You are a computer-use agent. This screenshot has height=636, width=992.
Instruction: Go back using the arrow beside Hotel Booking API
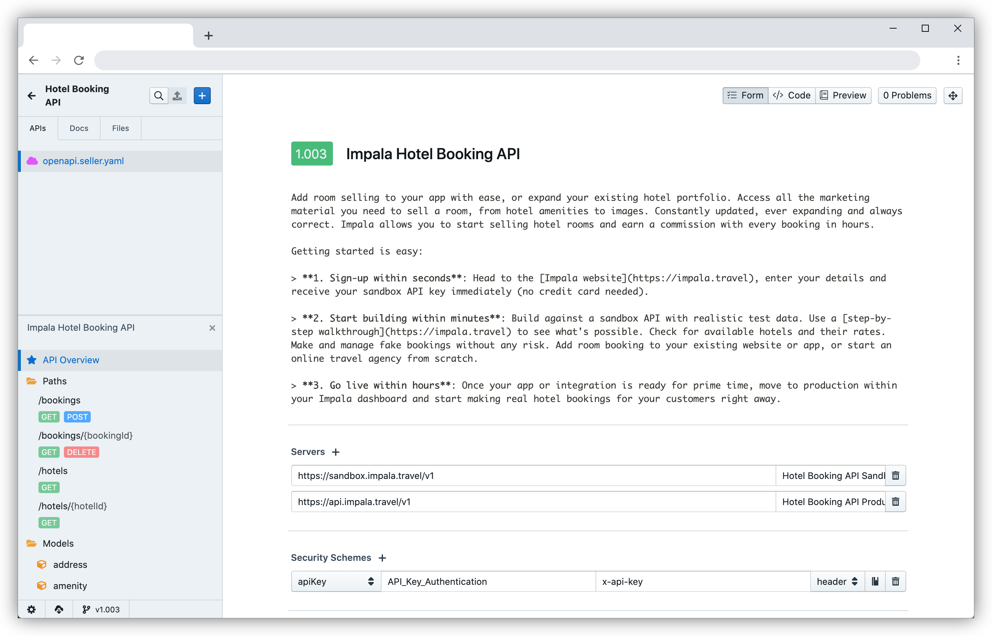point(32,95)
